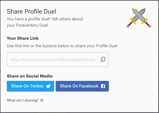Viewport: 159px width, 113px height.
Task: Click the "You have a profile duel!" text
Action: tap(45, 19)
